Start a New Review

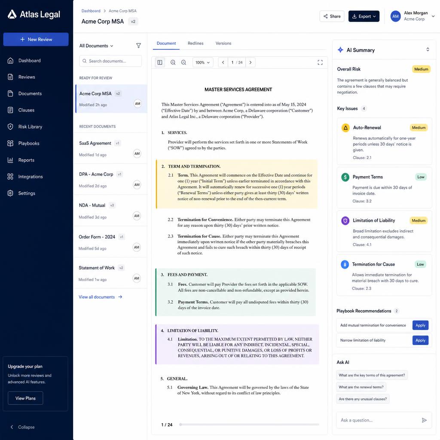coord(36,39)
